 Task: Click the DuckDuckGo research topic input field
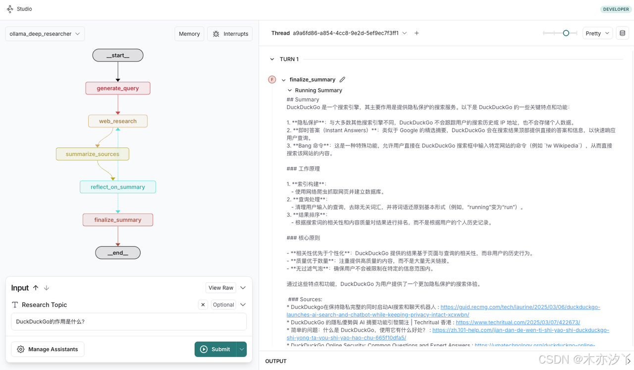[129, 322]
